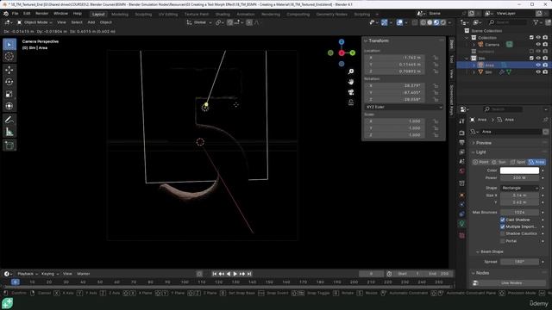
Task: Open the World properties tab icon
Action: 461,171
